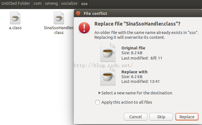Navigate to the umeng path button
Screen dimensions: 202x125
tap(51, 4)
